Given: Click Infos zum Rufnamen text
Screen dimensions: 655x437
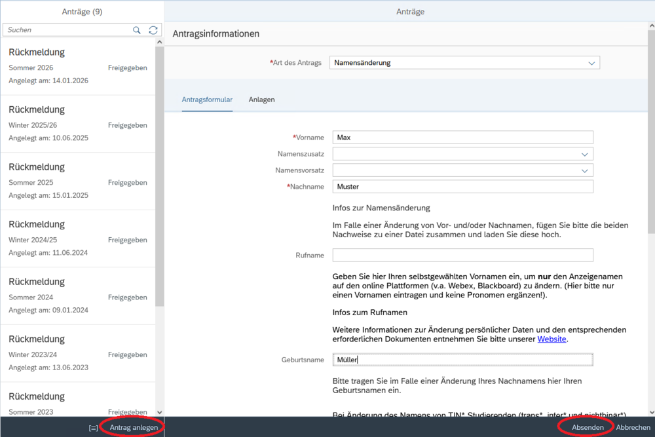Looking at the screenshot, I should click(369, 313).
